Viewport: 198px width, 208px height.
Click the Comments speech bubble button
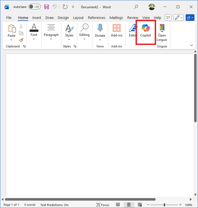pyautogui.click(x=168, y=18)
